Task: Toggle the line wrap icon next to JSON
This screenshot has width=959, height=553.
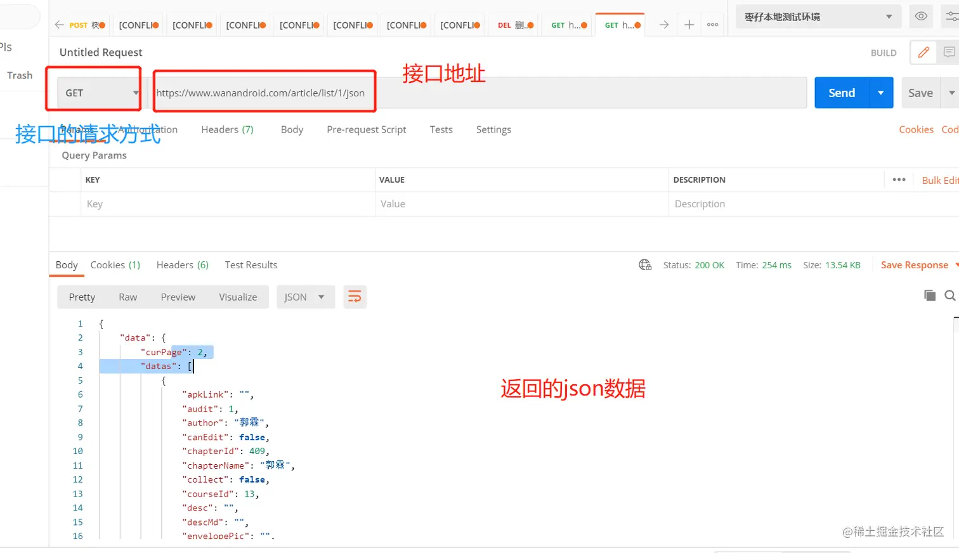Action: (x=355, y=297)
